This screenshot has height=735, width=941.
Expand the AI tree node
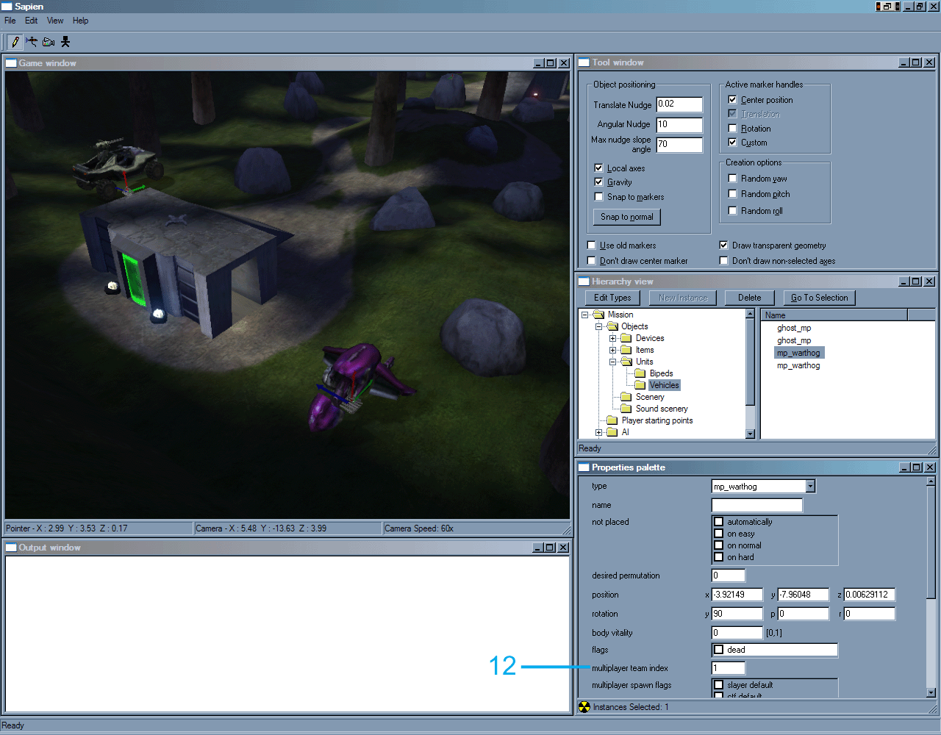(x=599, y=432)
